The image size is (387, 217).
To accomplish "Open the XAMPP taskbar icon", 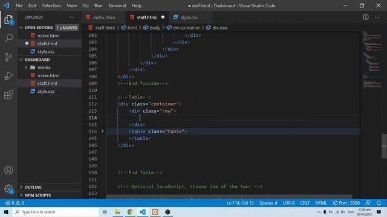I will click(x=155, y=212).
